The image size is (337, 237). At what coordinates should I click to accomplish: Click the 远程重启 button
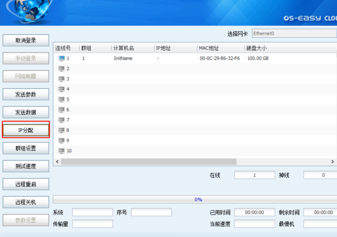click(26, 184)
